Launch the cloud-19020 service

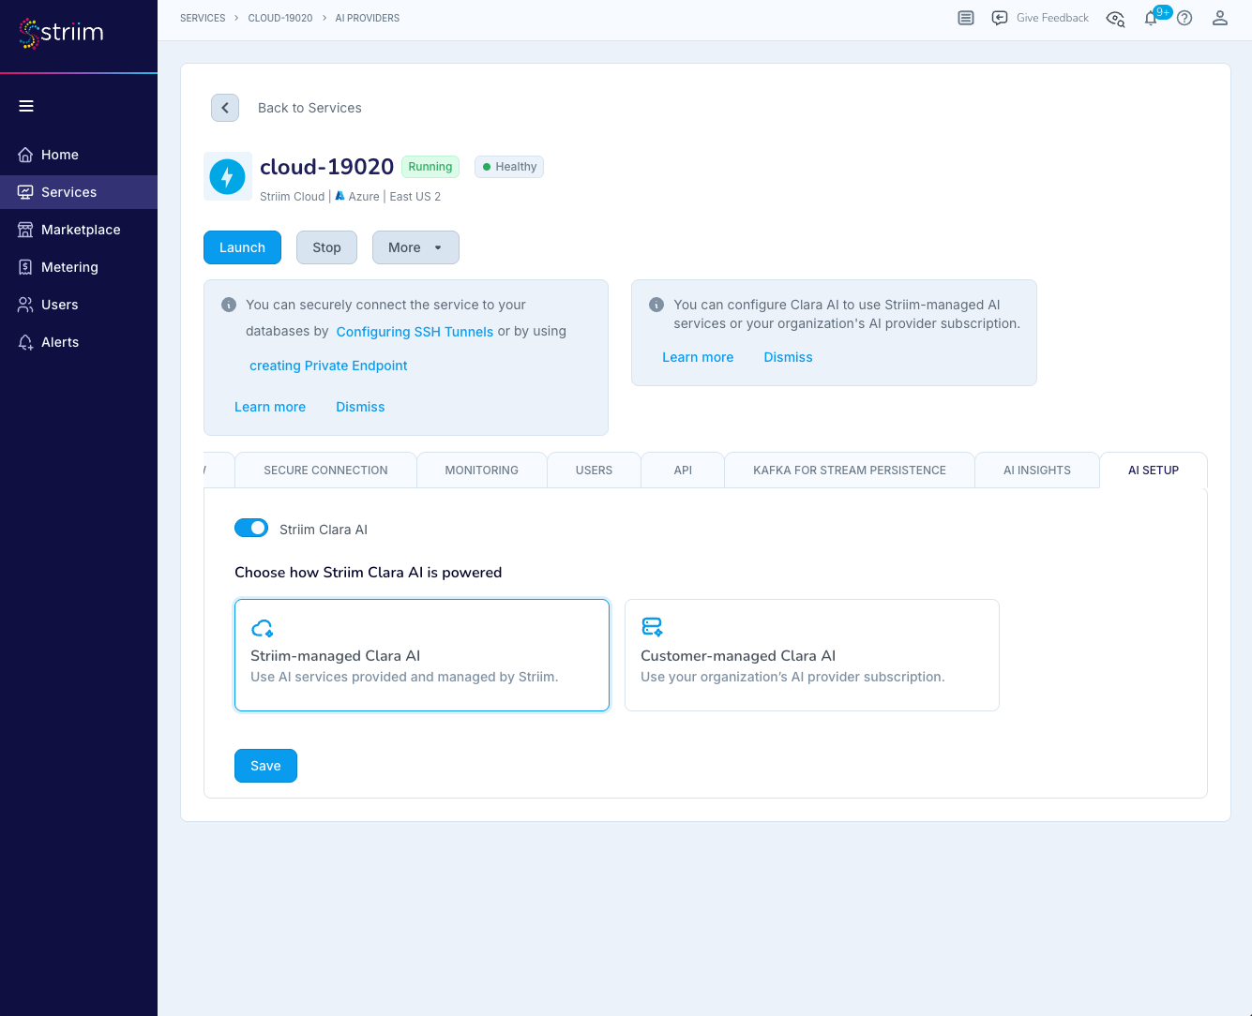(x=242, y=247)
